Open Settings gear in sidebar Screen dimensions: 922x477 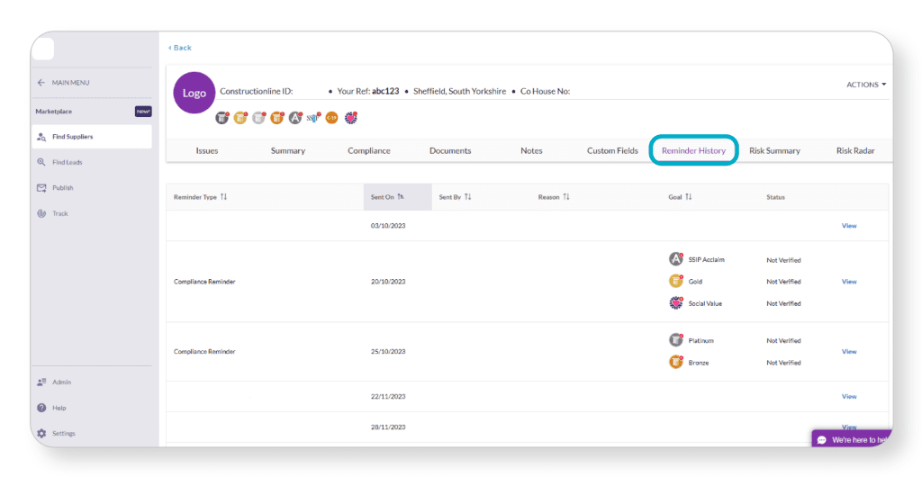click(41, 433)
